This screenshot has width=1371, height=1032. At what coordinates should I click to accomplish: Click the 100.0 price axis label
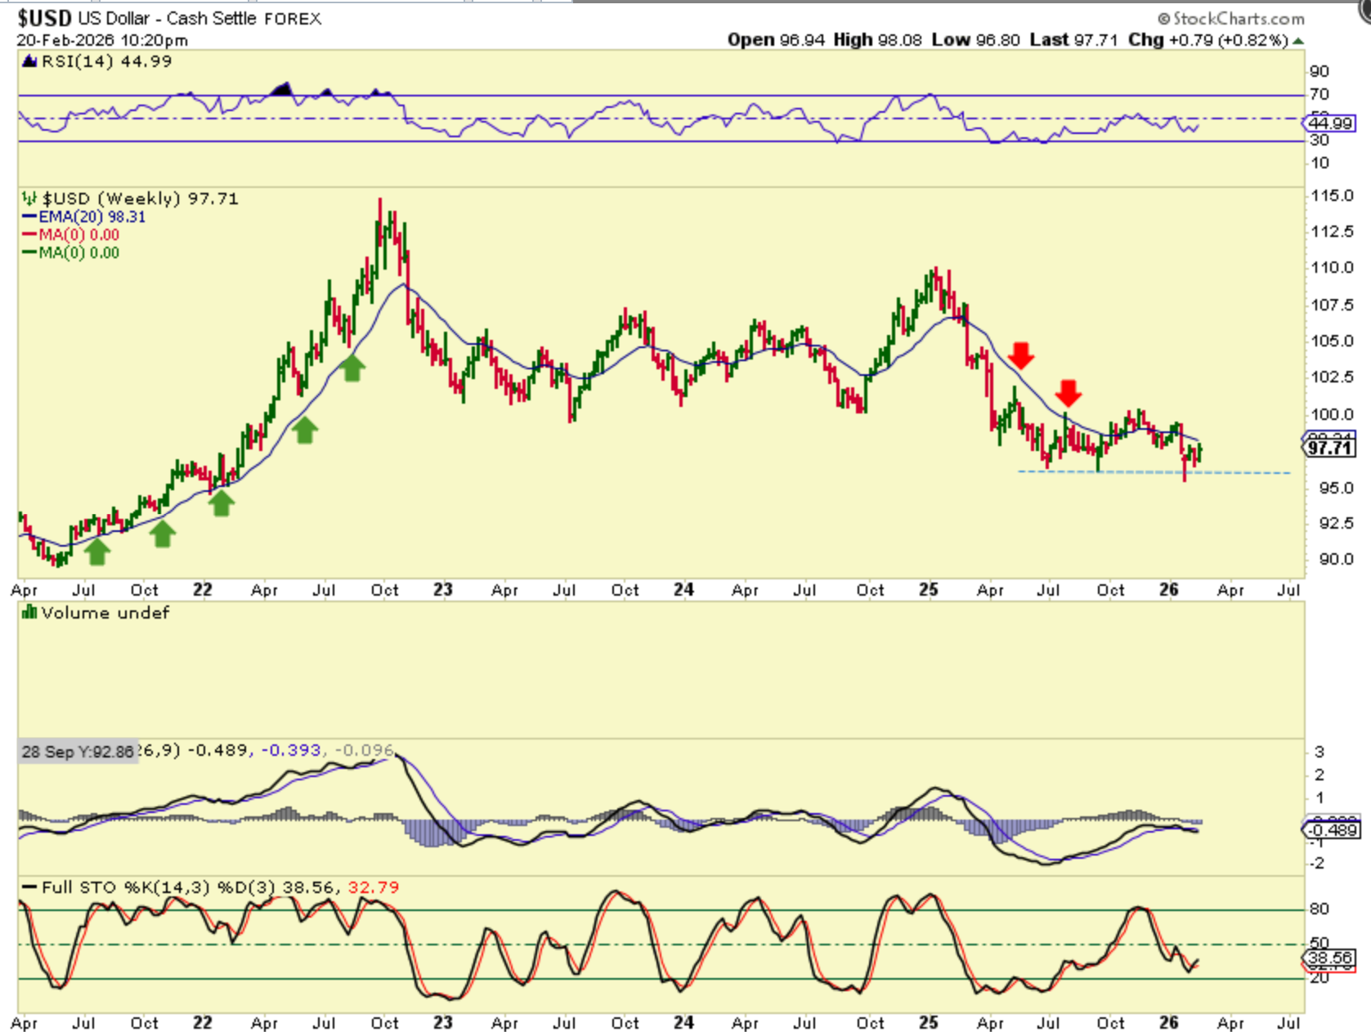[x=1332, y=414]
